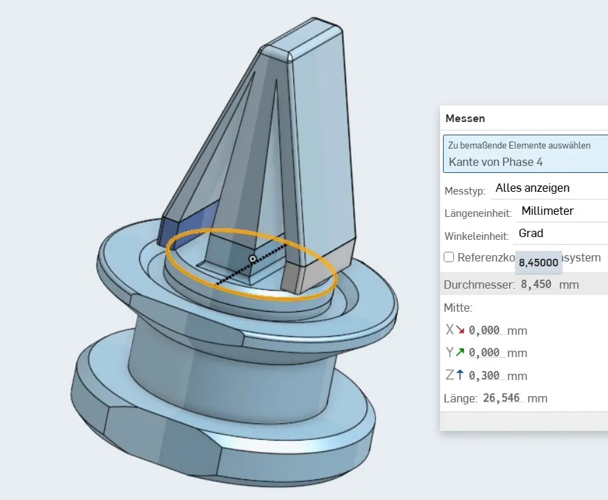Click the red X axis arrow icon
The image size is (608, 500).
point(460,330)
